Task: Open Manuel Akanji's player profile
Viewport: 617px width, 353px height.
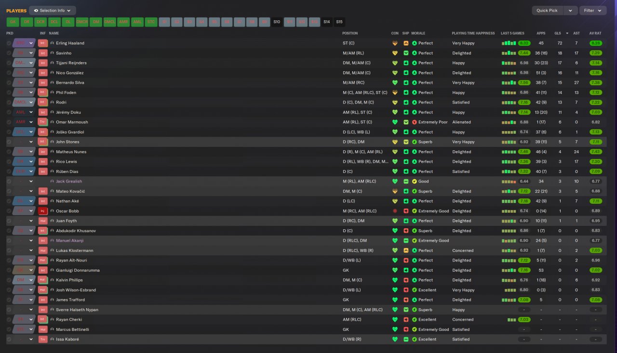Action: 70,241
